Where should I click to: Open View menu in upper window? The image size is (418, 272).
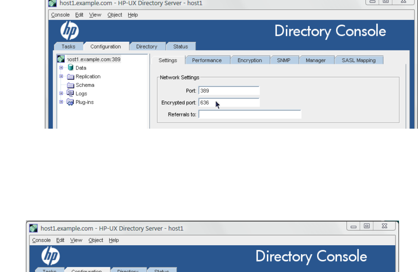click(95, 15)
